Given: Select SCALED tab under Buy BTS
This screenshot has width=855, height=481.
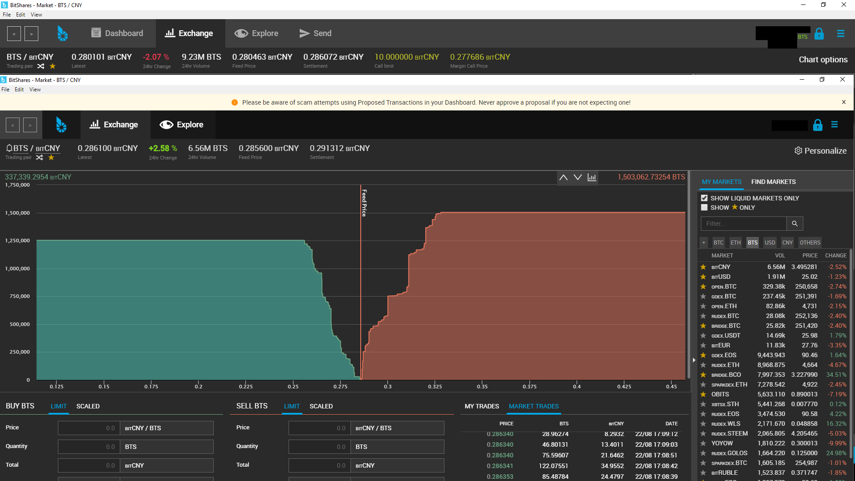Looking at the screenshot, I should click(x=88, y=406).
